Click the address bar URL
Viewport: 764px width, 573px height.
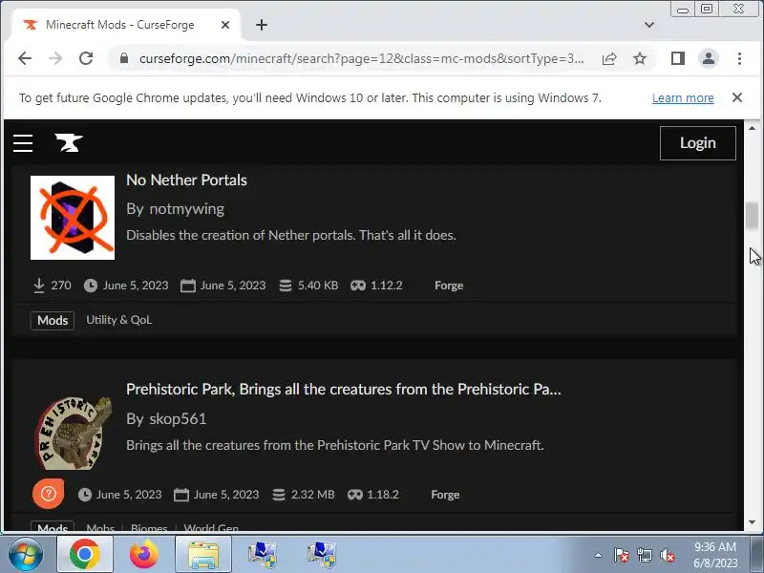361,58
